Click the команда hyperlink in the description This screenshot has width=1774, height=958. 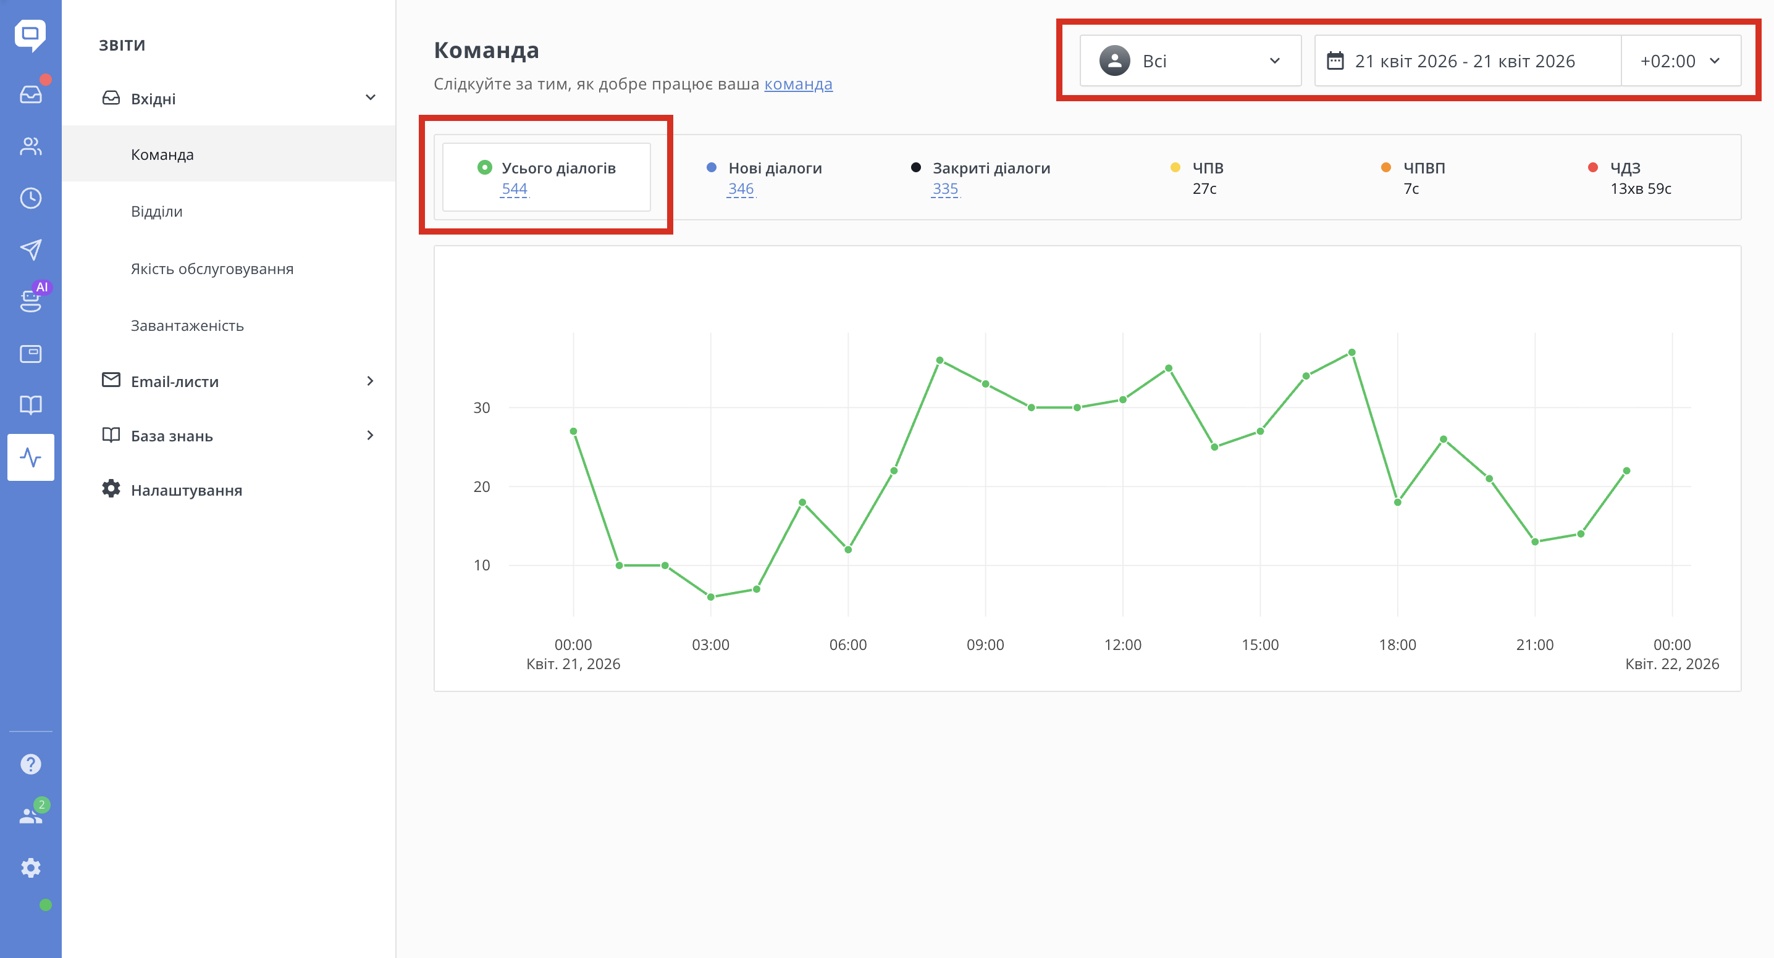(x=797, y=84)
